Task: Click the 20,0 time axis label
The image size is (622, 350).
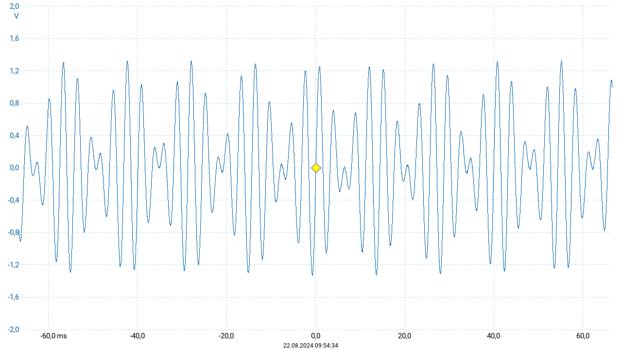Action: coord(405,336)
